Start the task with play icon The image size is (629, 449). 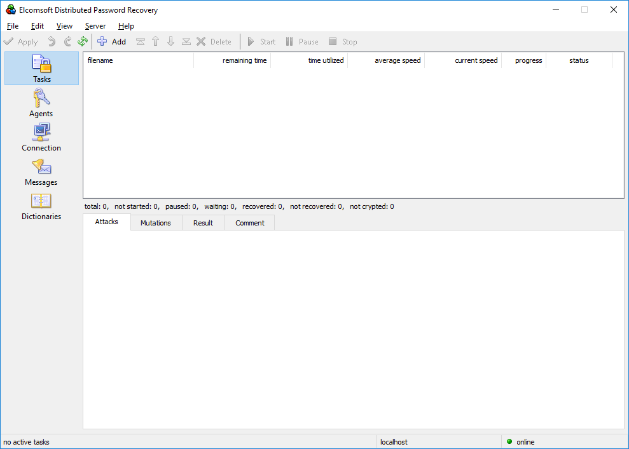tap(261, 42)
